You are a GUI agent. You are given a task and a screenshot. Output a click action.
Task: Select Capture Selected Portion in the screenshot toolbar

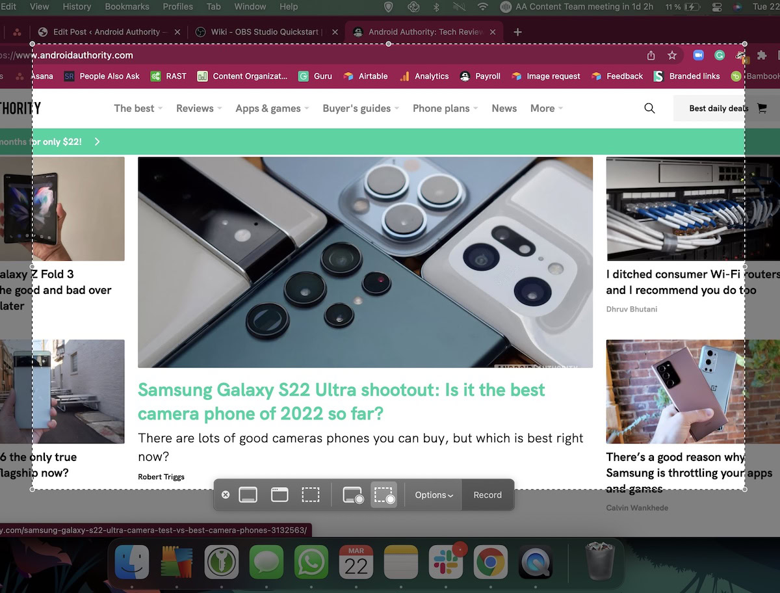pyautogui.click(x=311, y=495)
